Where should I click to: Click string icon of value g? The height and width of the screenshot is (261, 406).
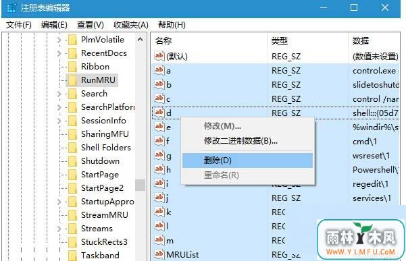(159, 155)
